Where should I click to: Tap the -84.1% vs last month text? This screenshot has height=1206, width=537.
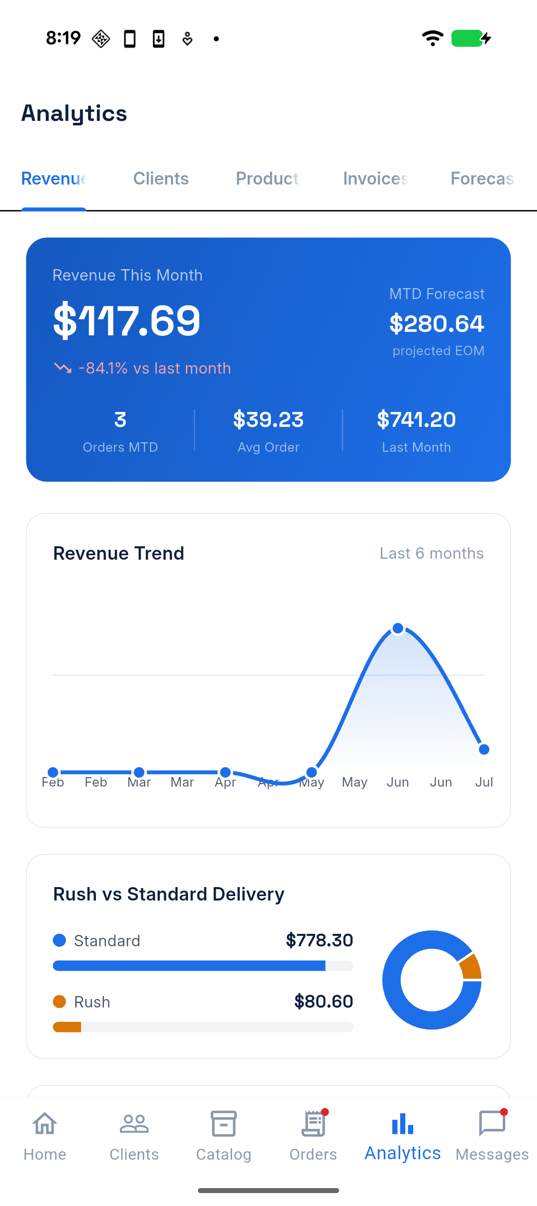pos(155,368)
